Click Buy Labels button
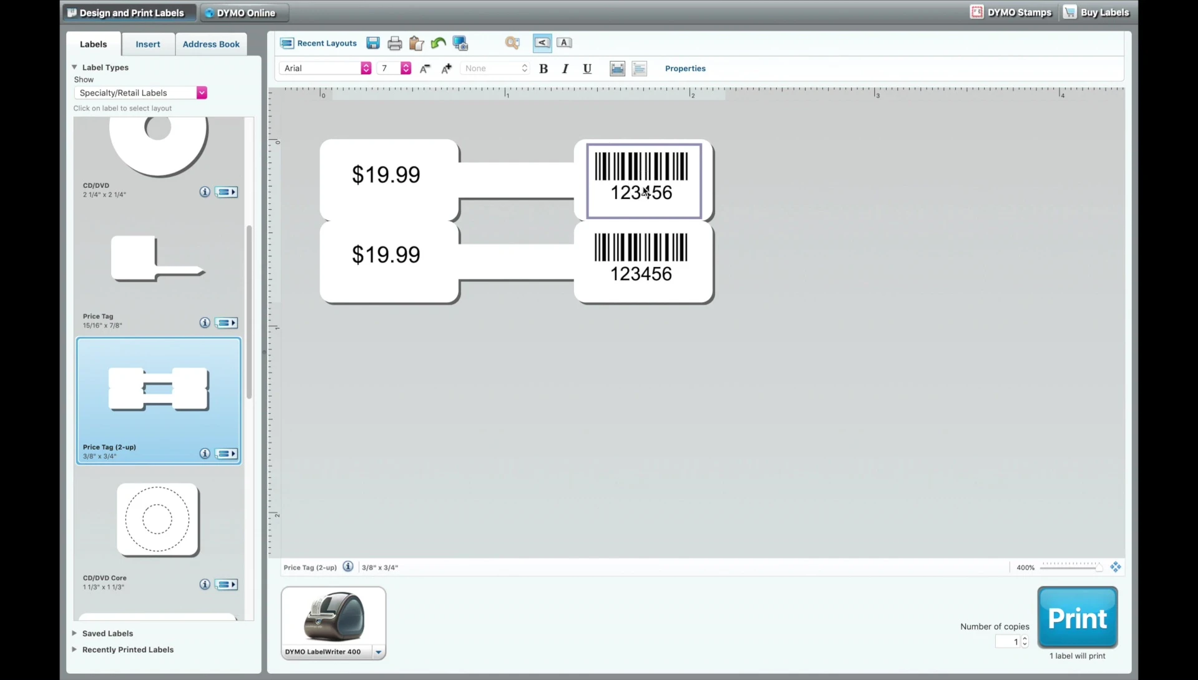1198x680 pixels. coord(1097,12)
